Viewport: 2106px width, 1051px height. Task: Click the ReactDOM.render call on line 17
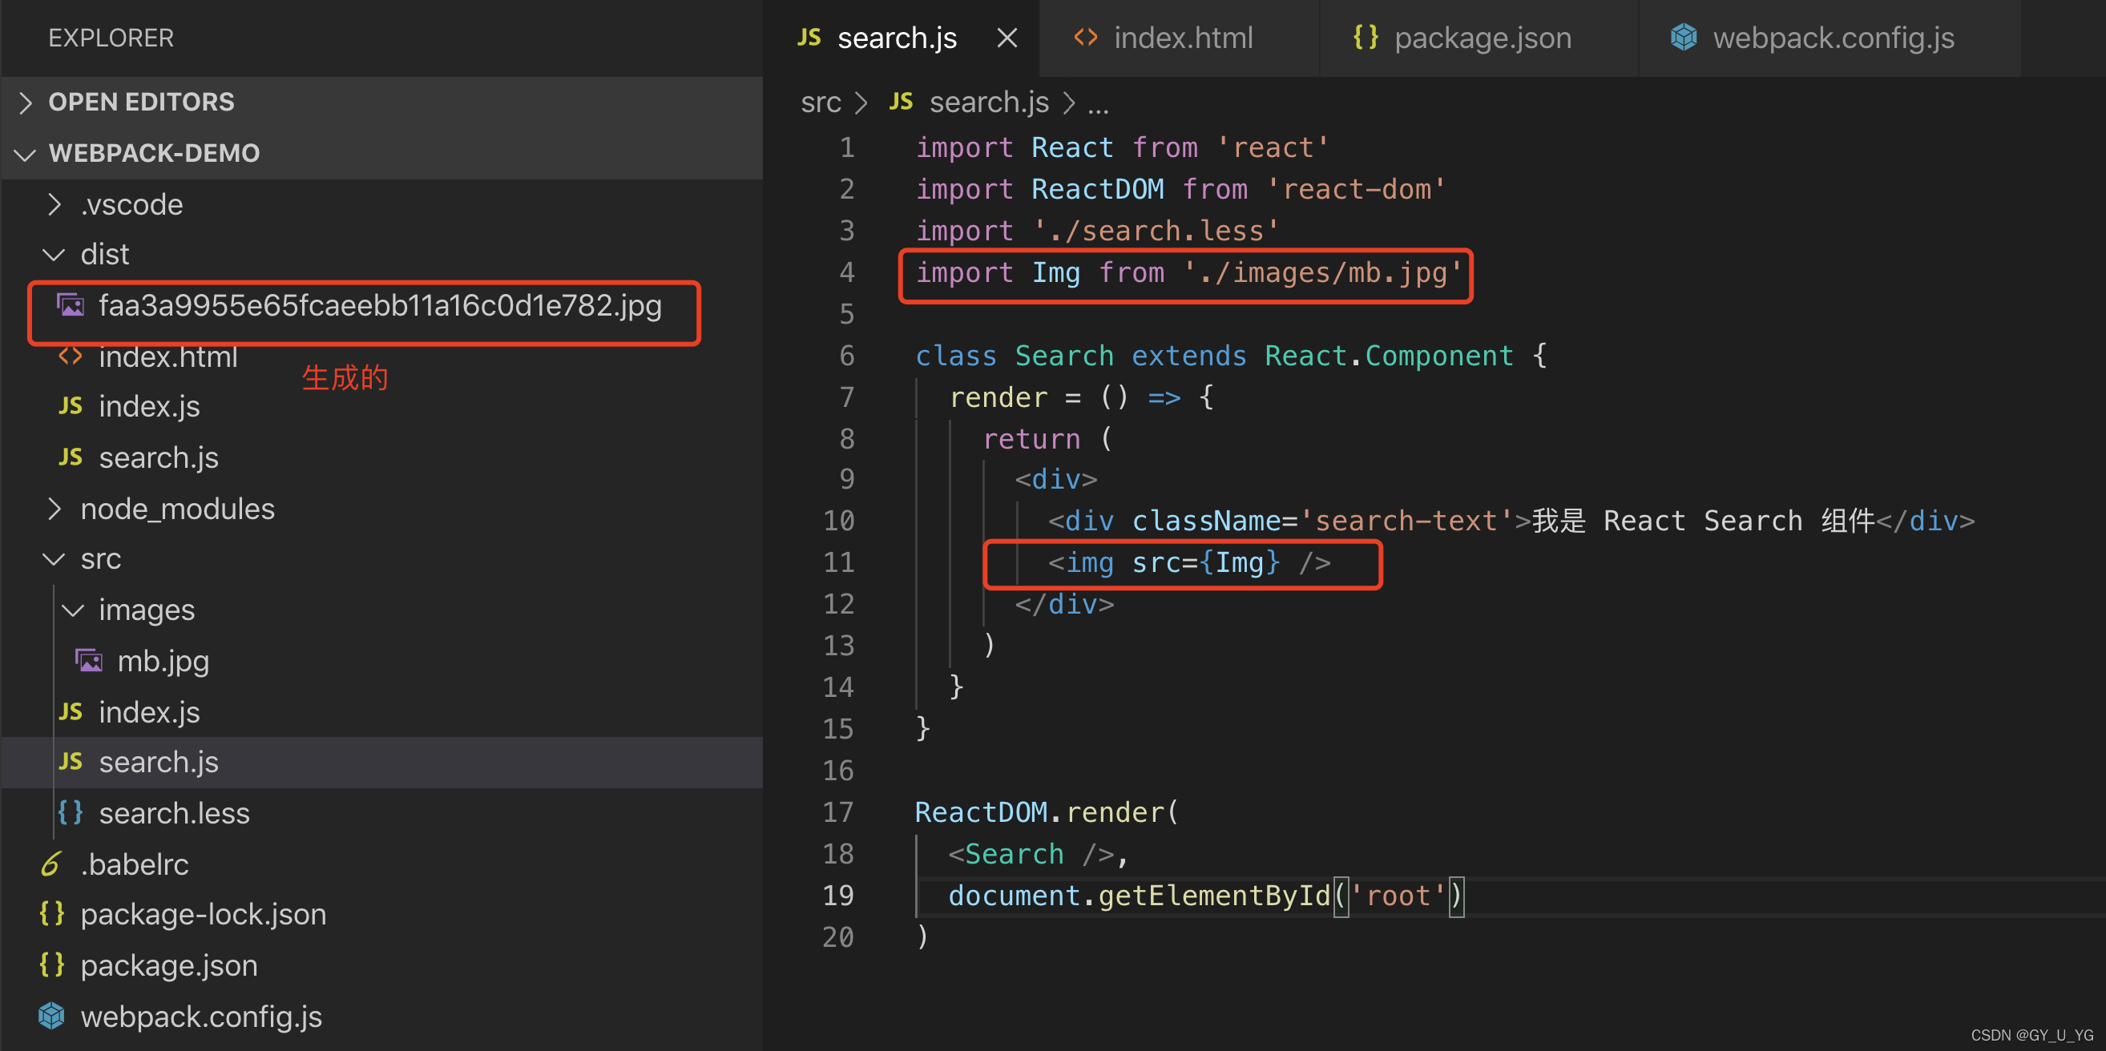pos(1047,812)
